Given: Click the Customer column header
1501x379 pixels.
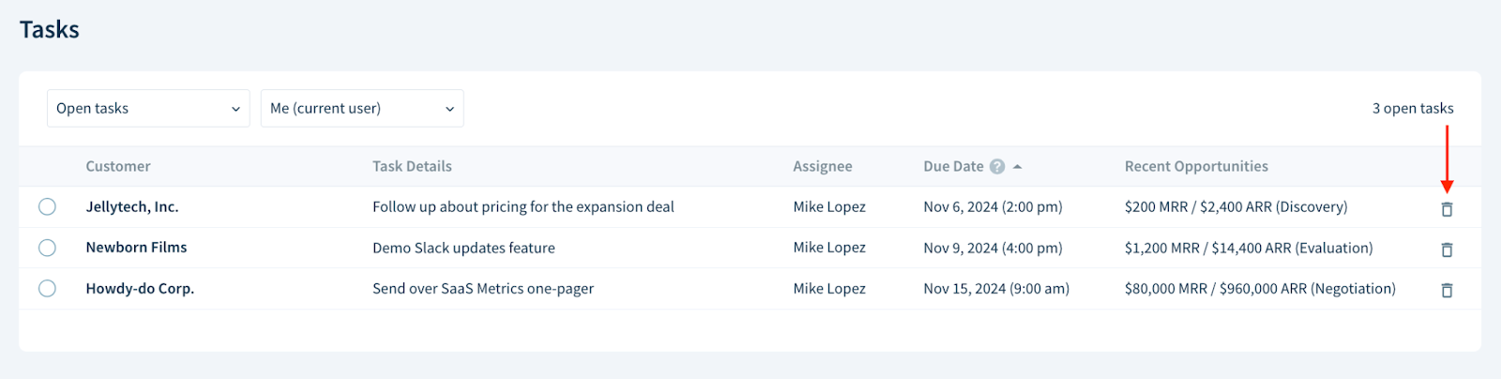Looking at the screenshot, I should [118, 166].
